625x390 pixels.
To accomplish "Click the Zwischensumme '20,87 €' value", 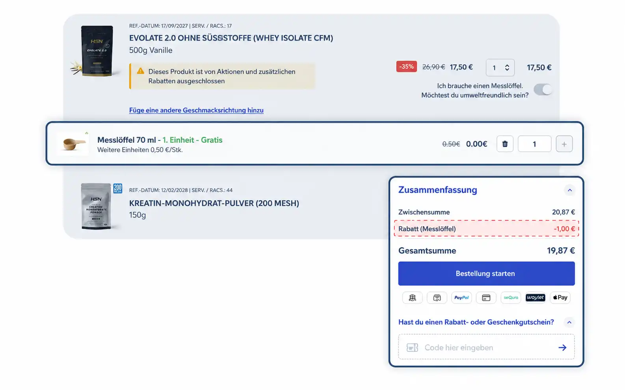I will point(564,212).
